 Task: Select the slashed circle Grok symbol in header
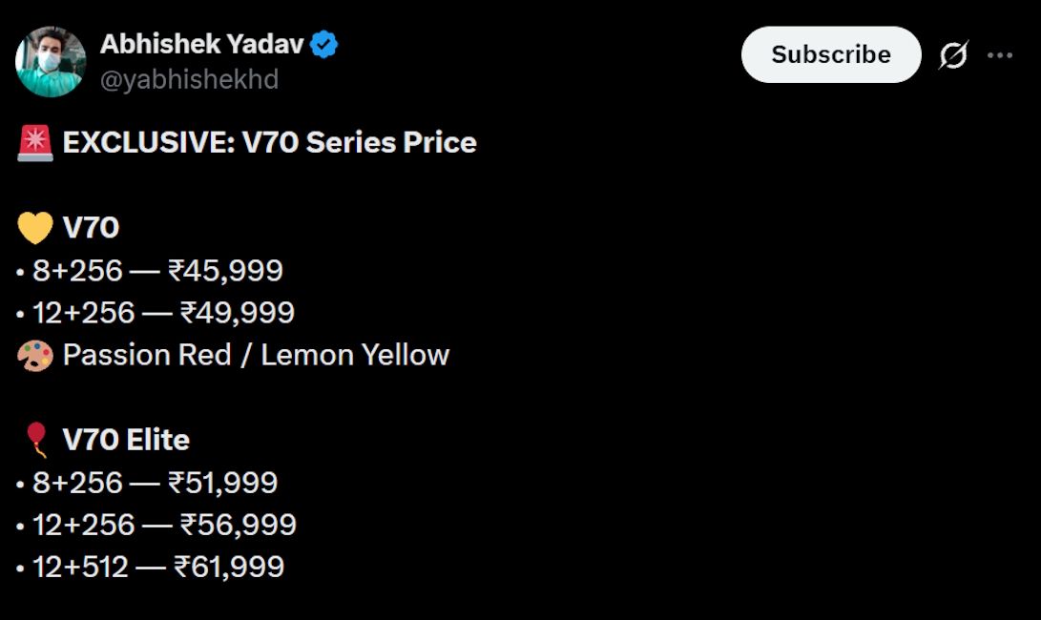[x=955, y=54]
